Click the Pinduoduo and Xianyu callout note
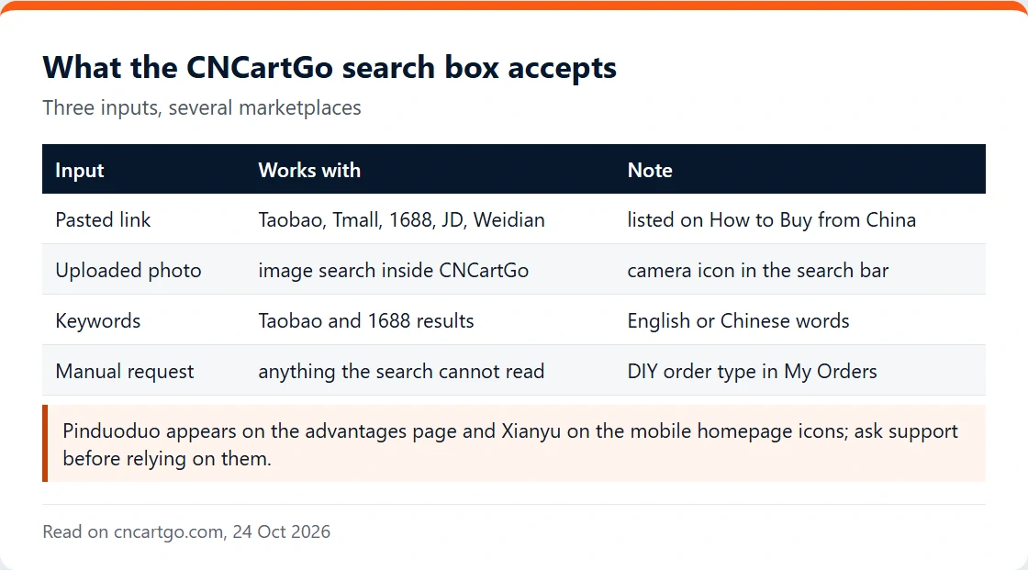This screenshot has height=570, width=1028. [514, 443]
